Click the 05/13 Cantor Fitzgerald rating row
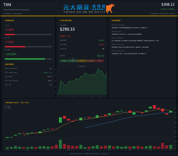The height and width of the screenshot is (156, 178). (x=28, y=80)
